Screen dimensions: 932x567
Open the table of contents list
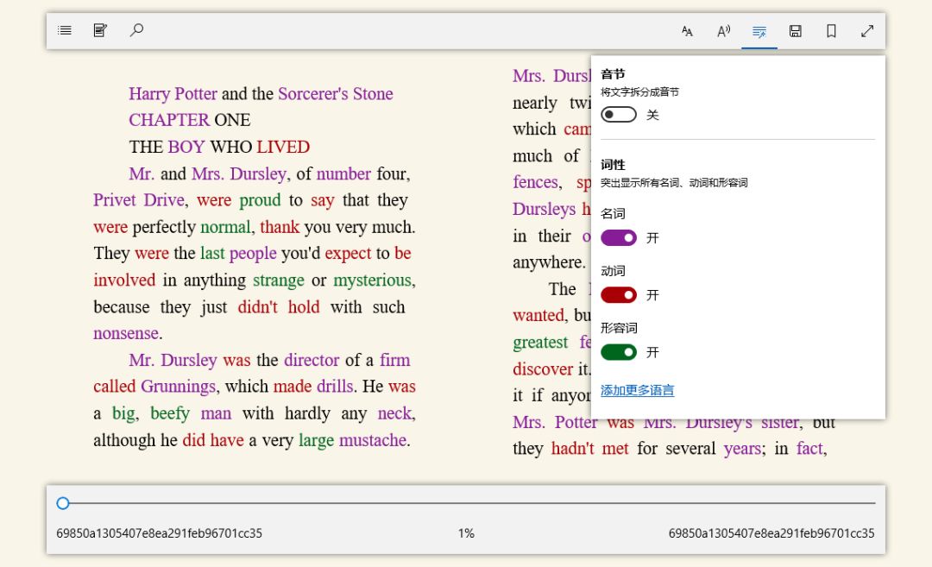tap(65, 30)
